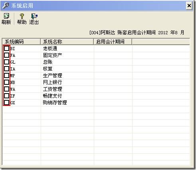The image size is (196, 170).
Task: Select the 购销存管理 row name cell
Action: pos(67,103)
